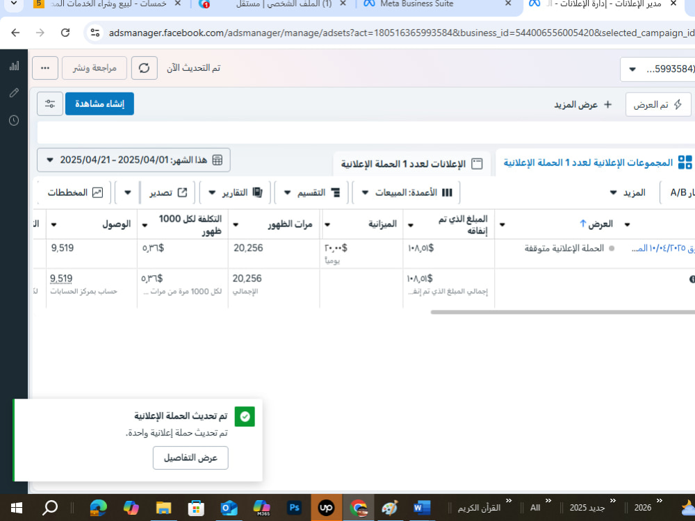This screenshot has width=695, height=521.
Task: Click the pencil edit icon in left sidebar
Action: (x=14, y=92)
